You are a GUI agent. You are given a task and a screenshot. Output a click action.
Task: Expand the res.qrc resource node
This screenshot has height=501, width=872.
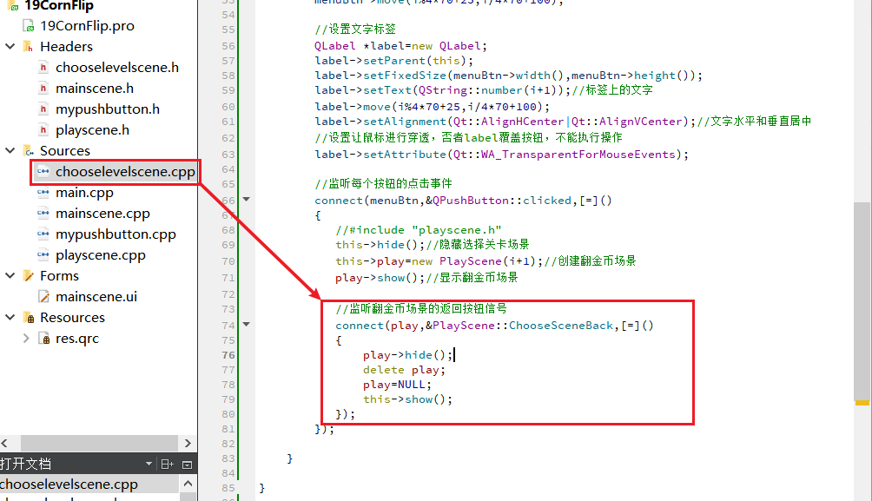click(25, 338)
